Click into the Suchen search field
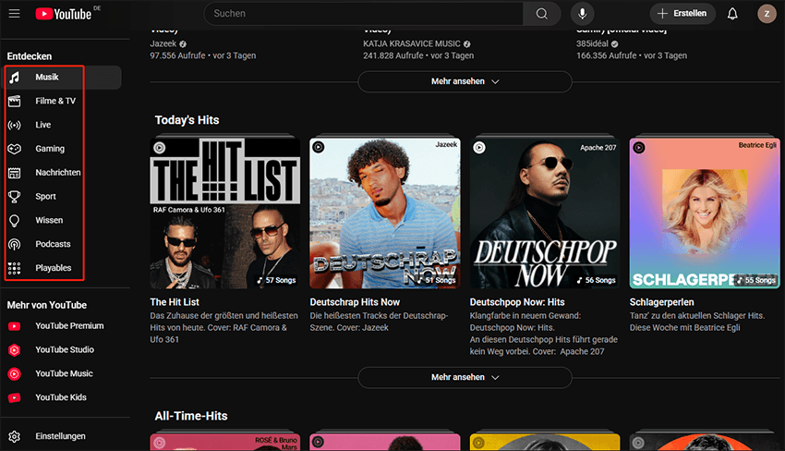Screen dimensions: 785x451 tap(364, 14)
